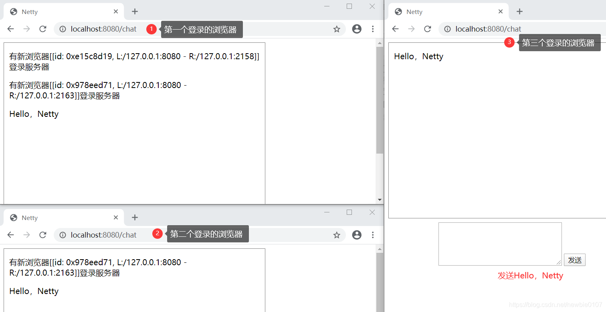Click Back arrow in second browser window

[x=11, y=235]
